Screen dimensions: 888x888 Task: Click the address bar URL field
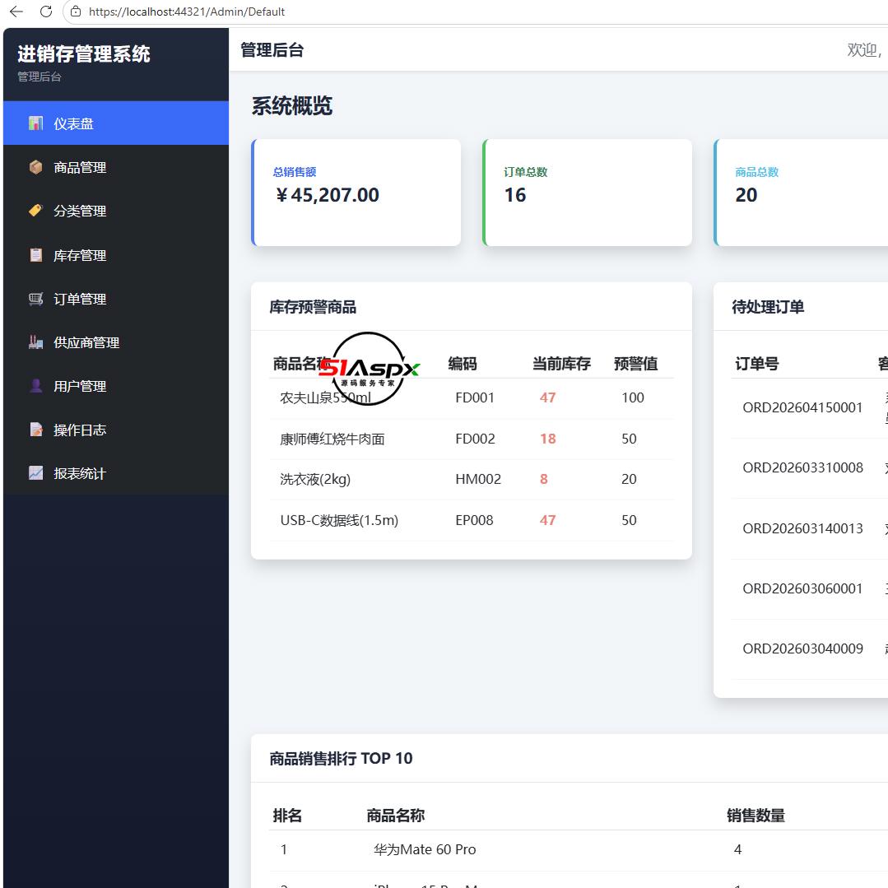(x=476, y=12)
